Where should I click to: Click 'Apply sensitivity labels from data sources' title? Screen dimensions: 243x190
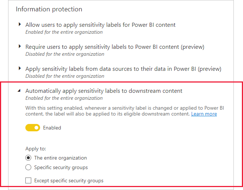click(x=123, y=69)
